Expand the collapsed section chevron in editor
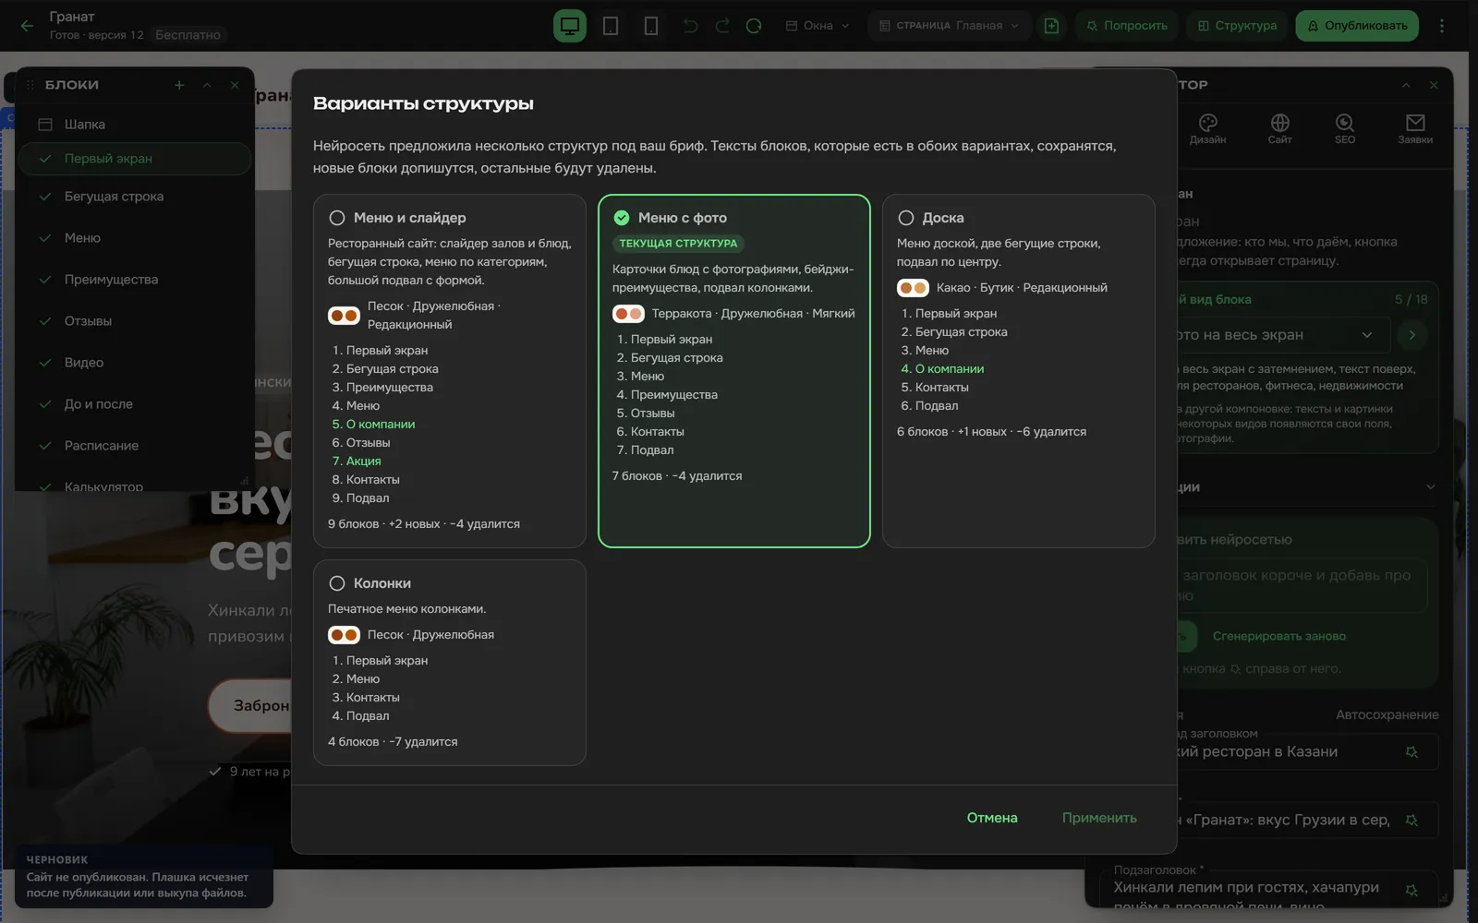This screenshot has height=923, width=1478. 1431,487
